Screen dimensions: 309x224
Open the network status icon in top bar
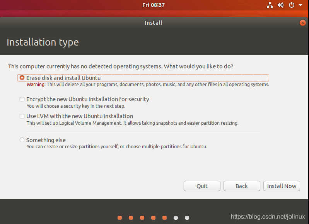pyautogui.click(x=270, y=5)
